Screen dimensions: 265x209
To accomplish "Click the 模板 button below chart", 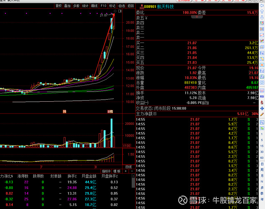I will click(117, 171).
